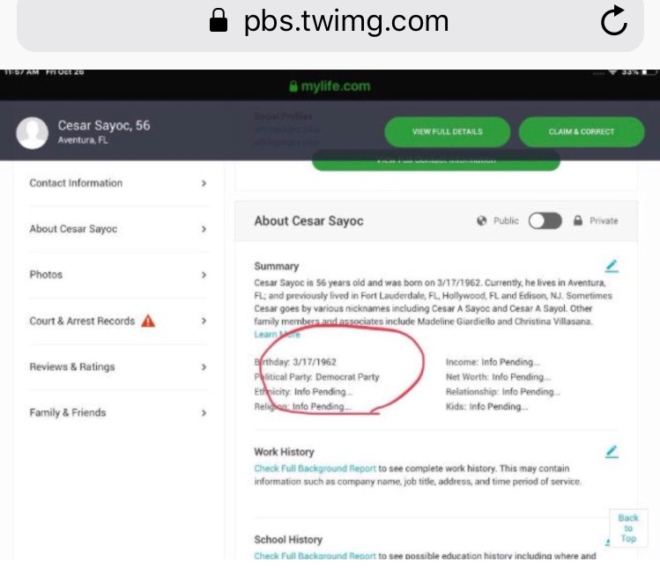Tap the padlock icon beside pbs.twimg.com
Image resolution: width=660 pixels, height=584 pixels.
219,20
